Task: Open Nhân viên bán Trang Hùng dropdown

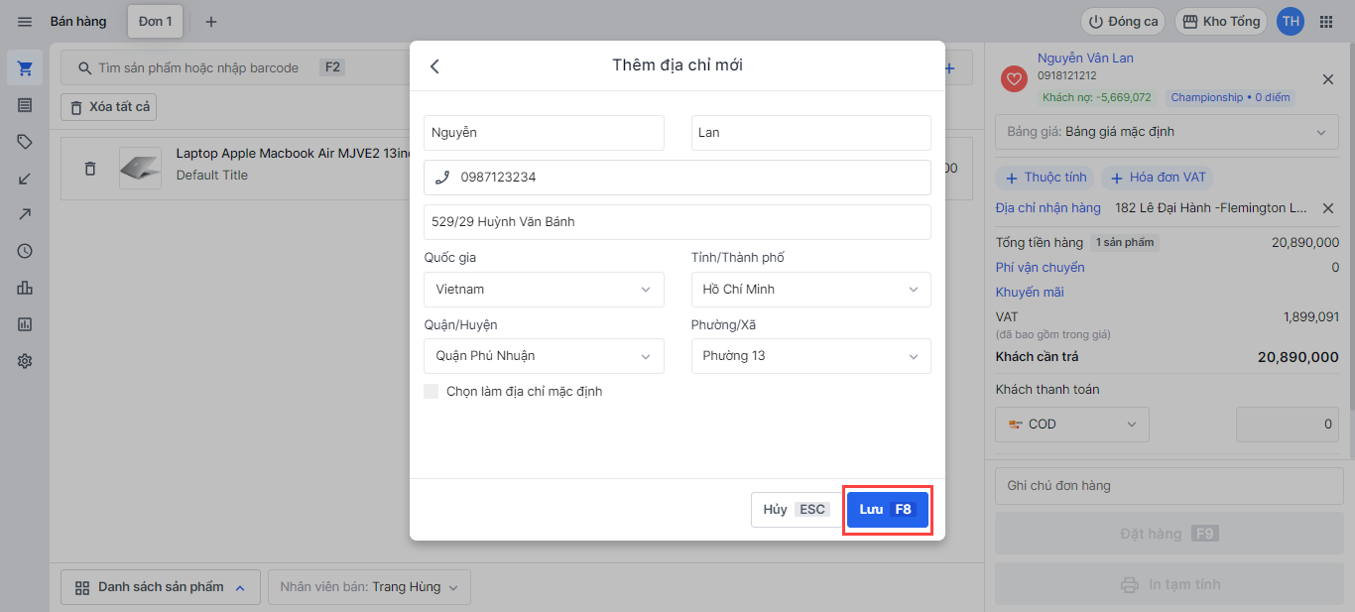Action: click(x=369, y=587)
